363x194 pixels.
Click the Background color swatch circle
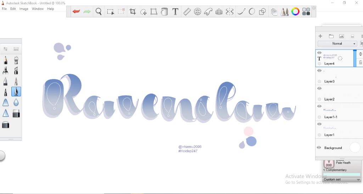[355, 148]
